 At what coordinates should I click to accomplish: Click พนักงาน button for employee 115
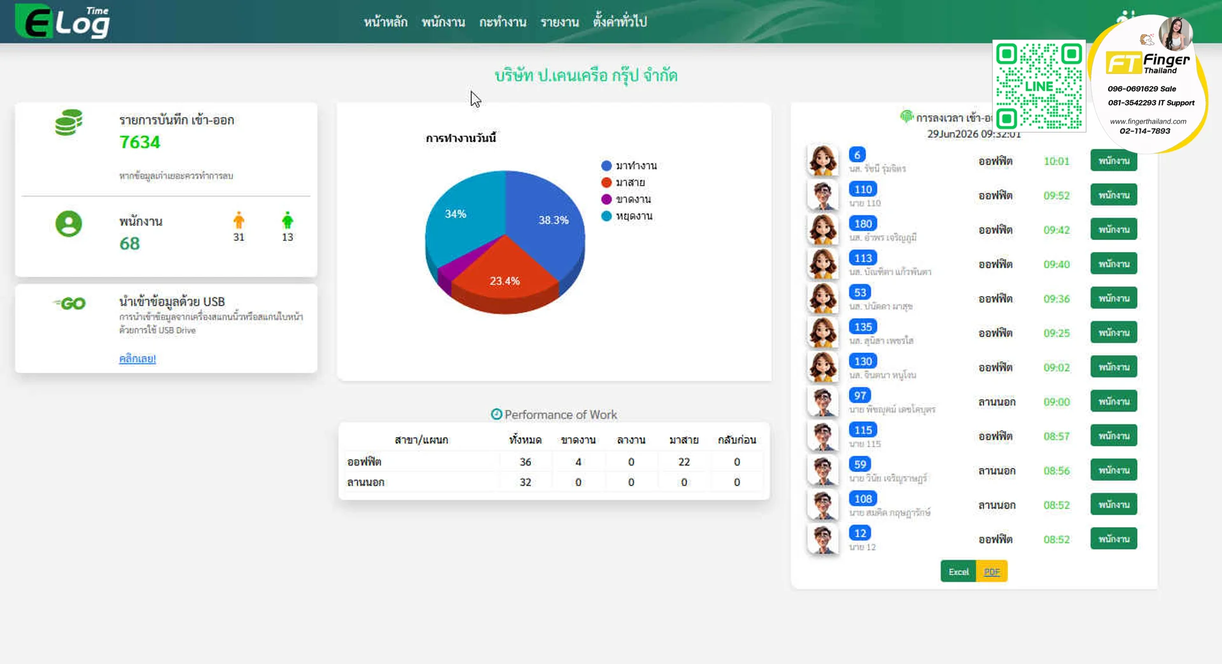tap(1114, 435)
